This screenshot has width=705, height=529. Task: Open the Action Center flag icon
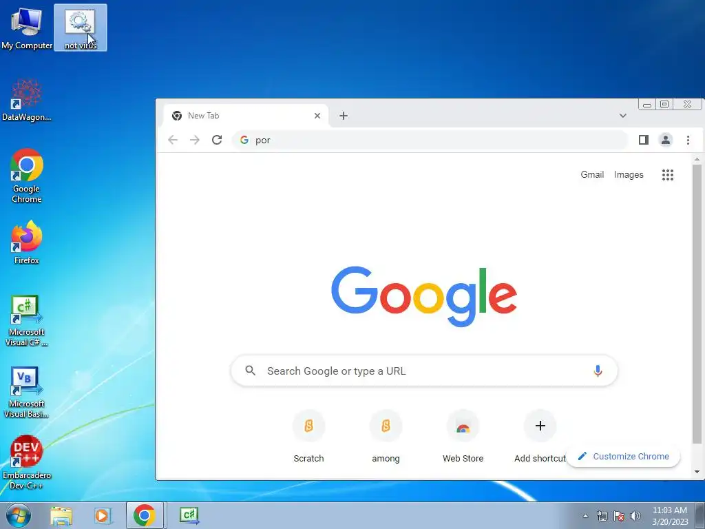(619, 516)
